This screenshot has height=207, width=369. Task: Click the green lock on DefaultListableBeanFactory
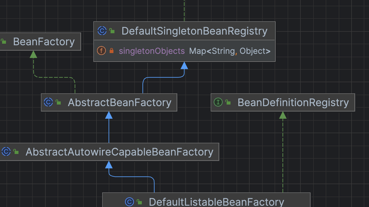point(140,202)
